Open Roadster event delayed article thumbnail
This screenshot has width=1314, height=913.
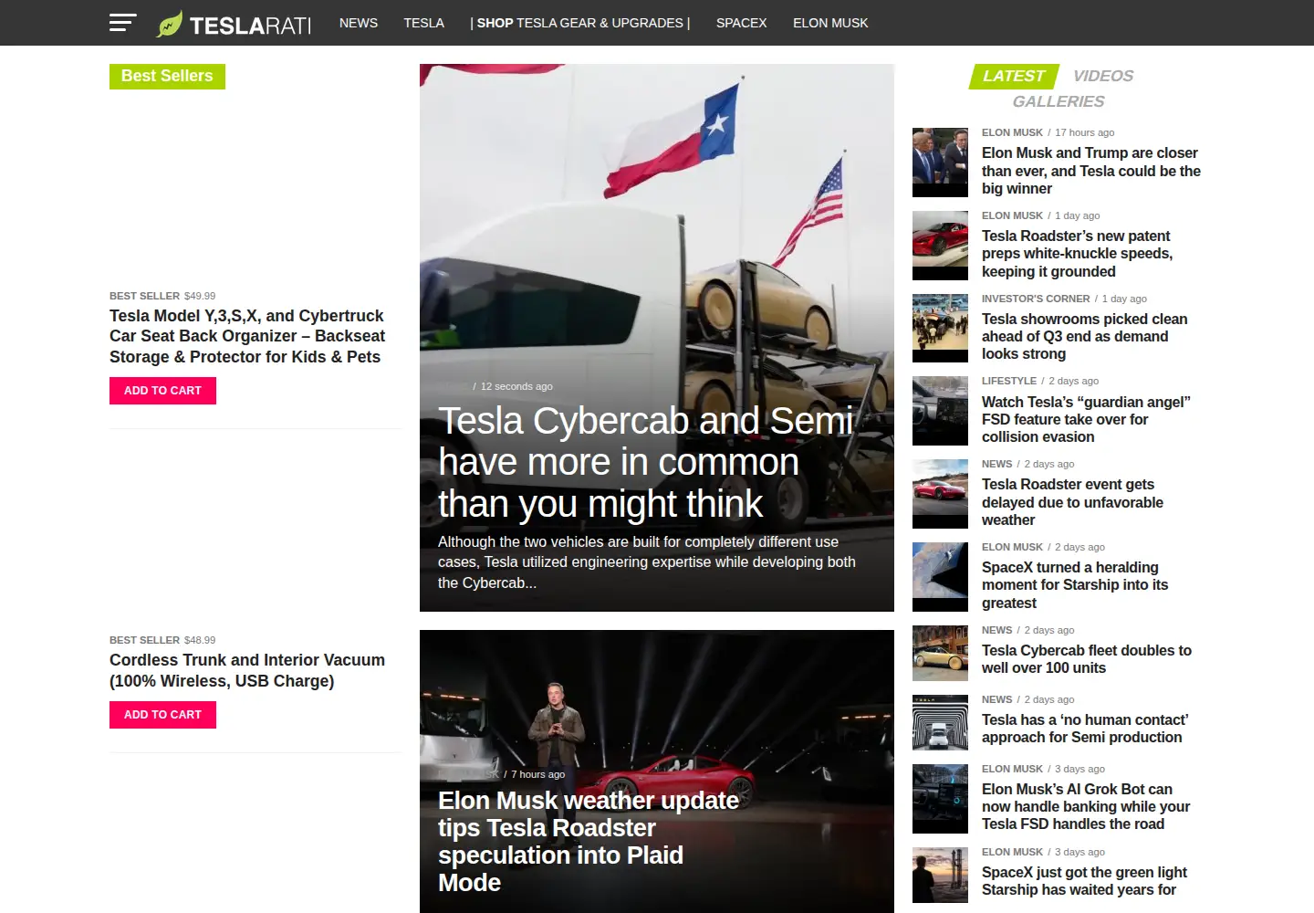(x=940, y=494)
